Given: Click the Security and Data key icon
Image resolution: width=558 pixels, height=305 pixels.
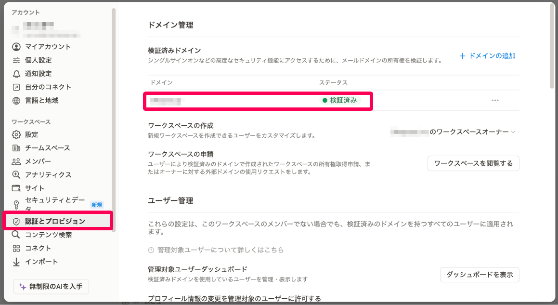Looking at the screenshot, I should (x=16, y=204).
